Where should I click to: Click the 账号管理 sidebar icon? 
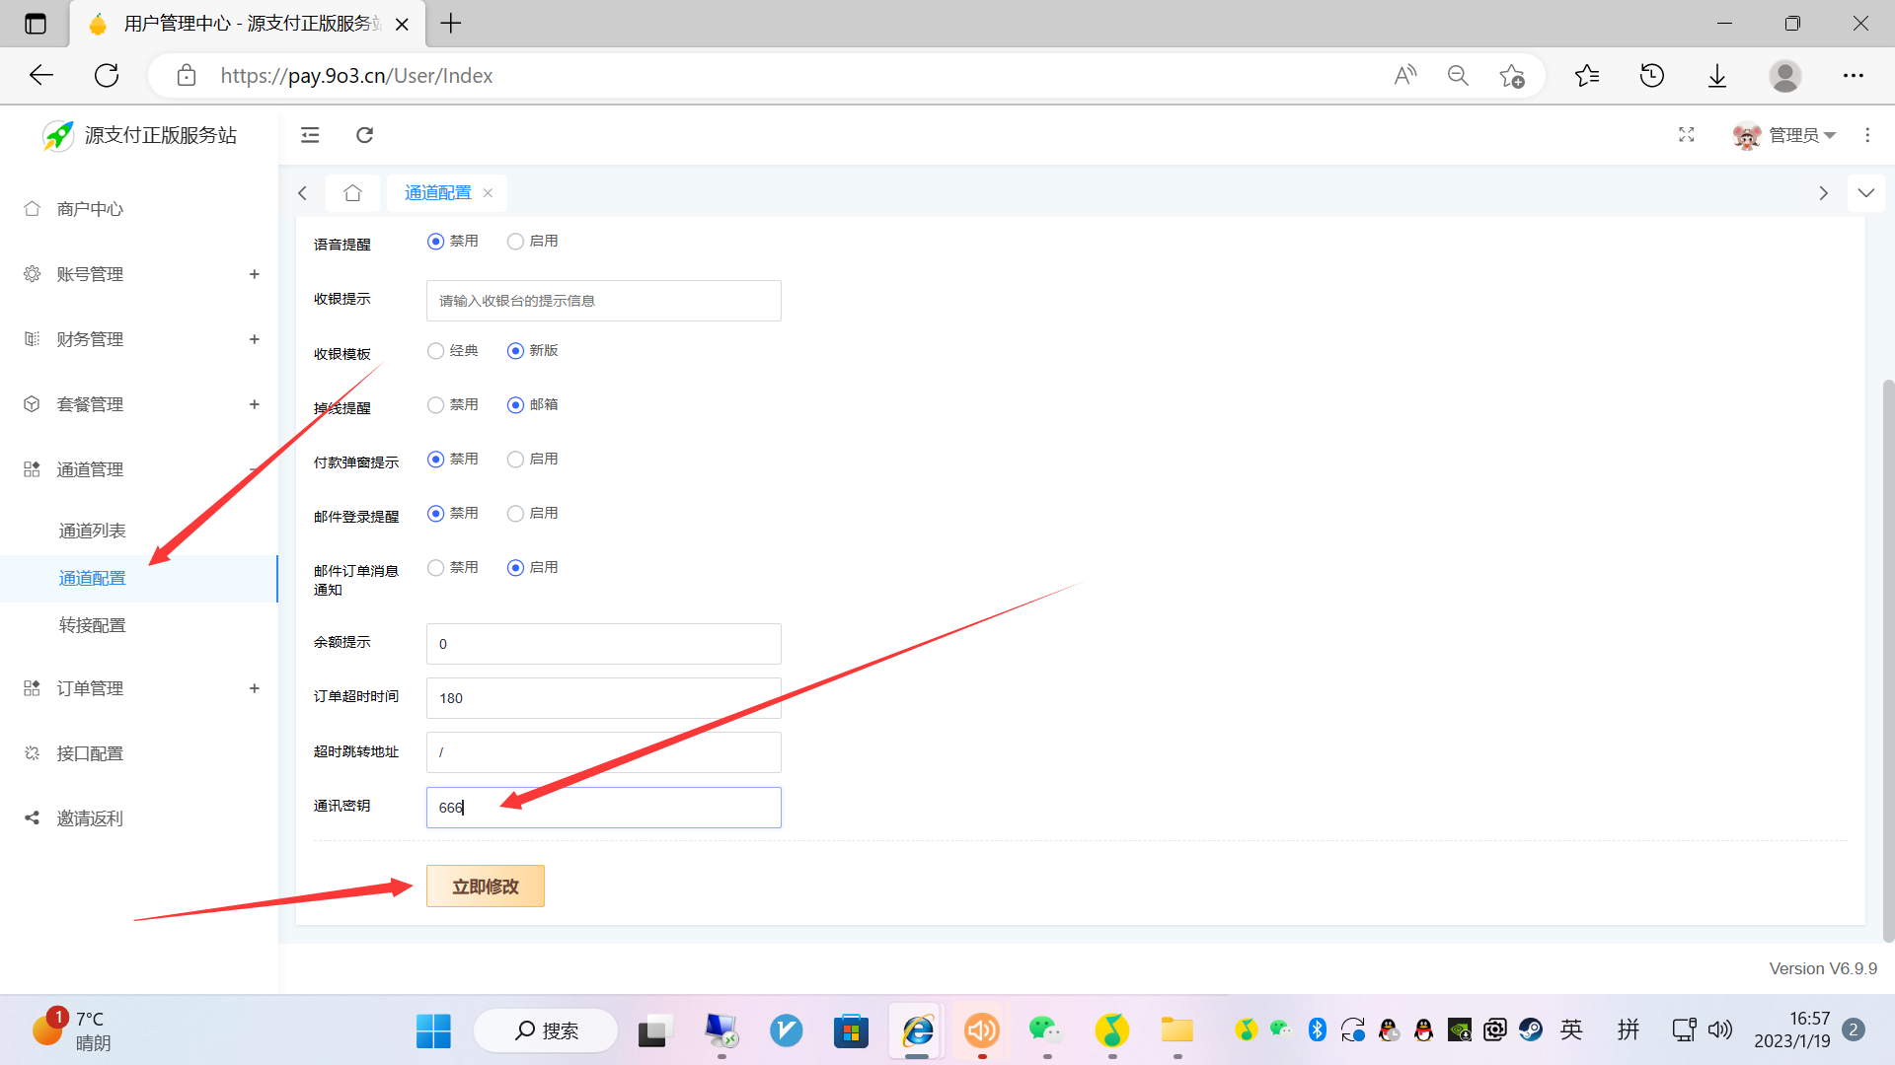[32, 273]
